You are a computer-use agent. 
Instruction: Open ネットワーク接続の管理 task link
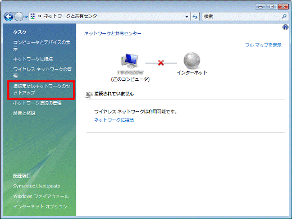tap(37, 103)
